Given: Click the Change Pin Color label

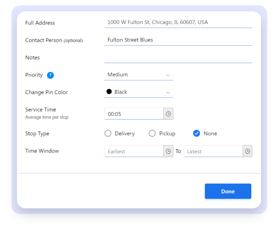Looking at the screenshot, I should tap(46, 92).
